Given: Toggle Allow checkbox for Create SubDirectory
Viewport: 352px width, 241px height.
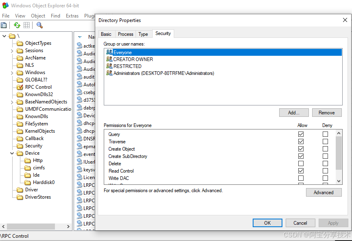Looking at the screenshot, I should 301,156.
